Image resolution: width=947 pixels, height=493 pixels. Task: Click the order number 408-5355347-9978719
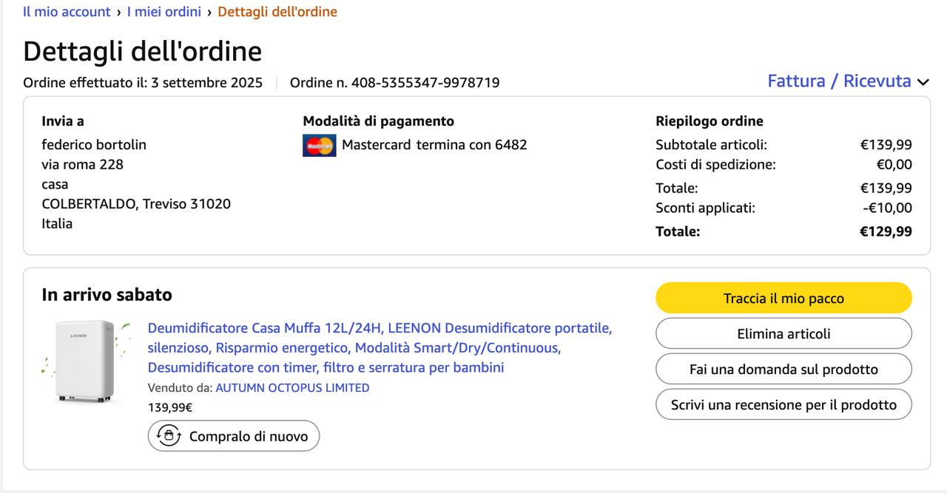point(425,83)
